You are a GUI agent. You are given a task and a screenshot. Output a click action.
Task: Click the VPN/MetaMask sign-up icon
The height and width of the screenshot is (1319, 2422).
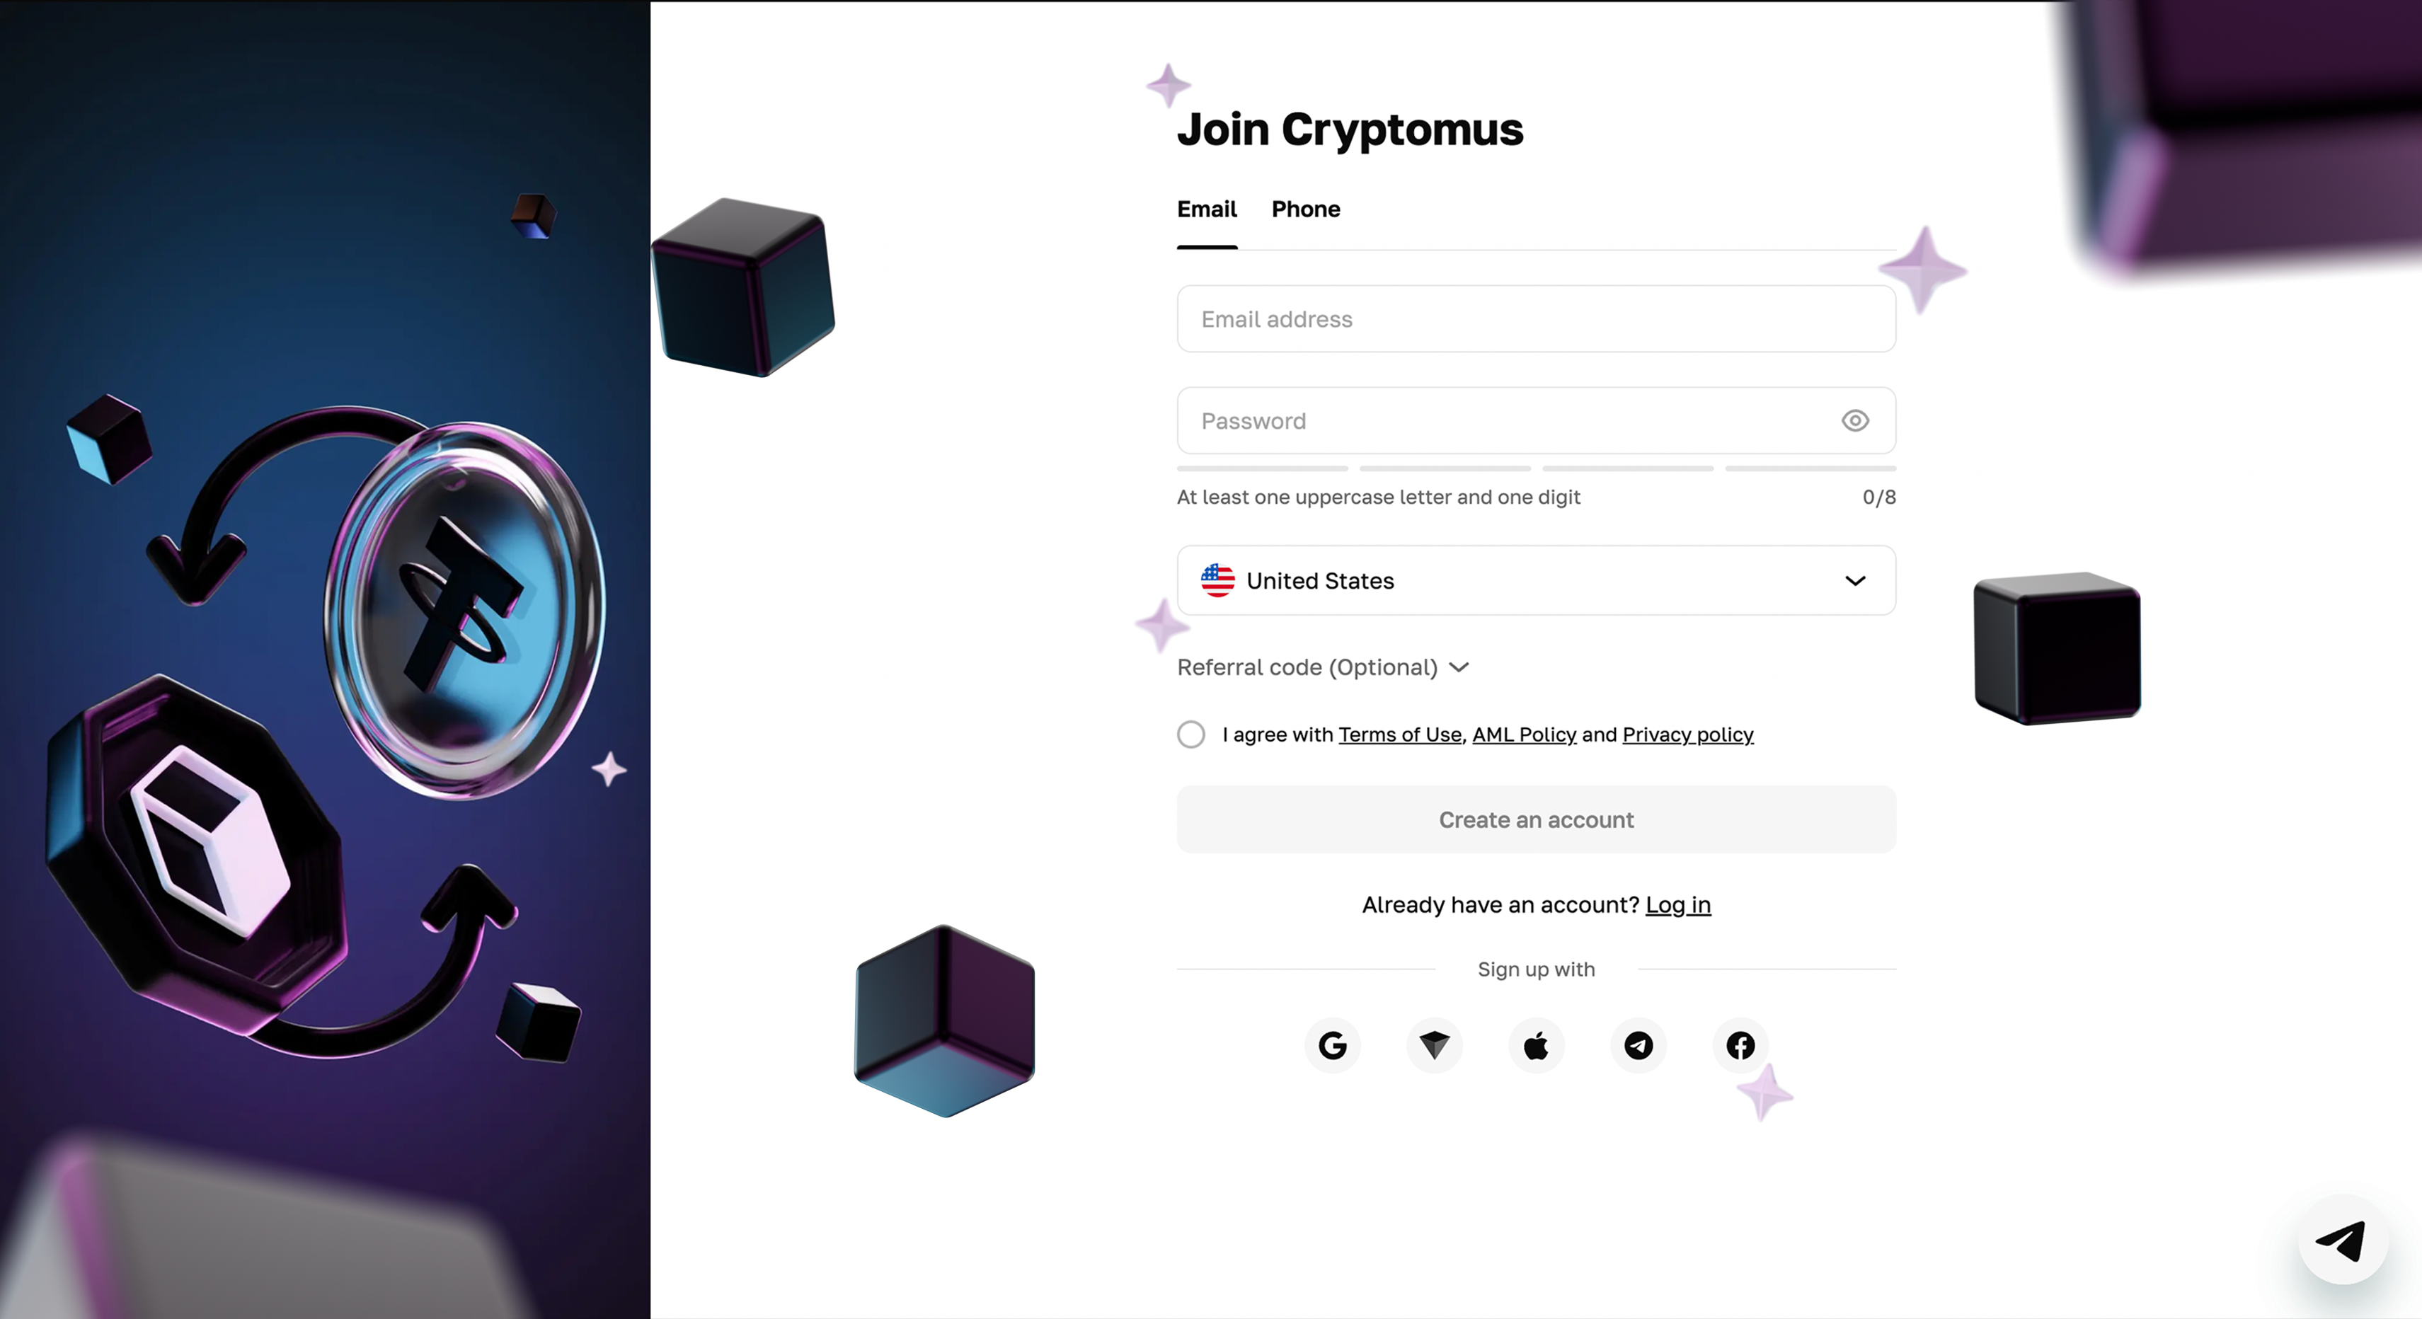[x=1435, y=1044]
